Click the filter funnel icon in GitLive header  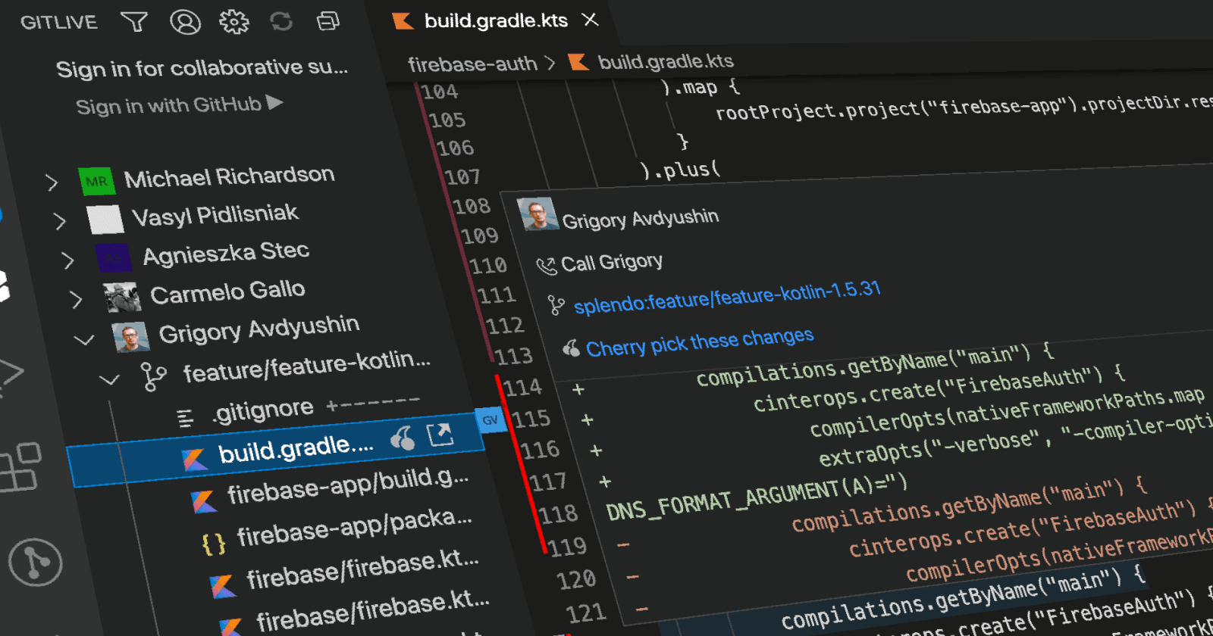(134, 22)
